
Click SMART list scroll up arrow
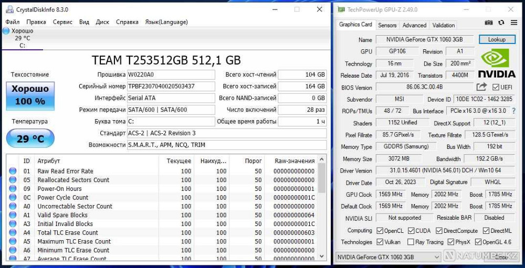point(322,159)
